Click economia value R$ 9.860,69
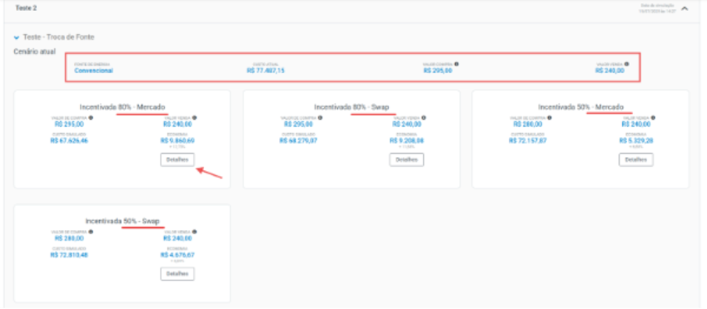 (177, 140)
